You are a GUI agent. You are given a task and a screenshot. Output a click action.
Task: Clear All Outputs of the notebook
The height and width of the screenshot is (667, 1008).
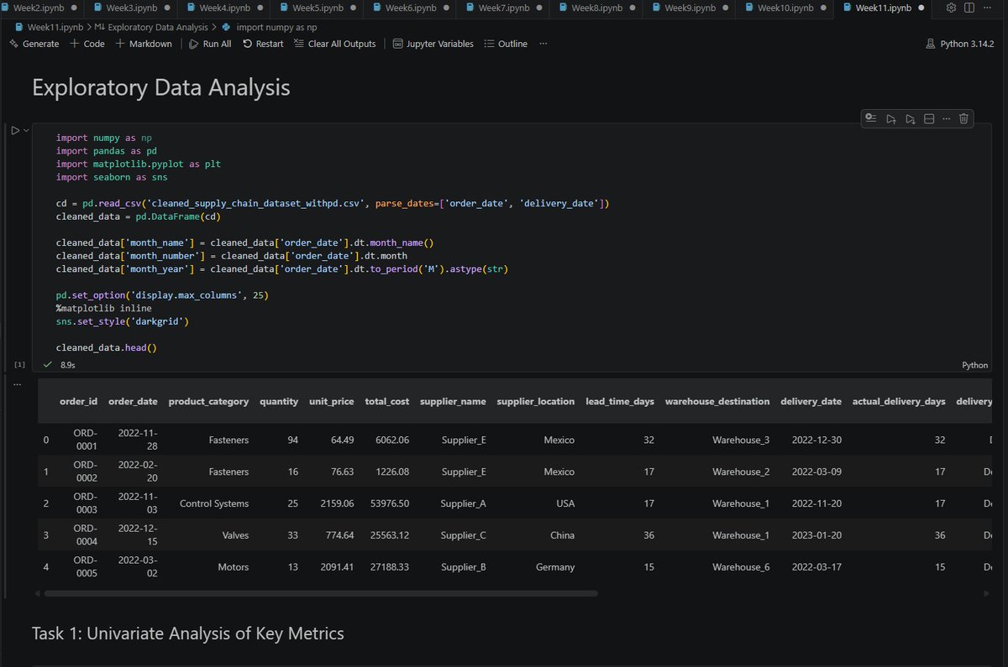pyautogui.click(x=334, y=44)
